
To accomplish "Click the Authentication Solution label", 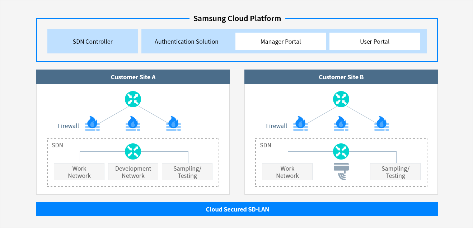I will pyautogui.click(x=187, y=42).
